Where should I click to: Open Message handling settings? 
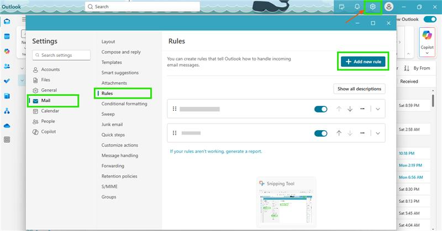point(120,155)
